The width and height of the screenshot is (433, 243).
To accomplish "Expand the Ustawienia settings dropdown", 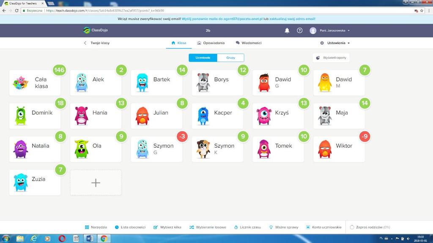I will (x=335, y=43).
